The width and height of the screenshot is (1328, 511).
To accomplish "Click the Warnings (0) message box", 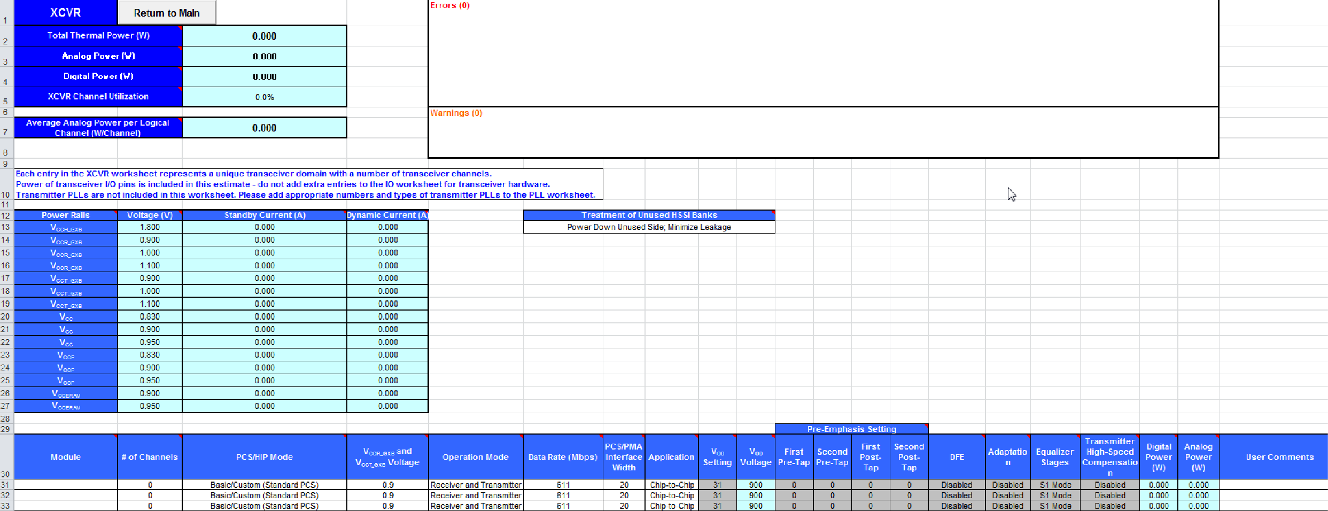I will 823,133.
